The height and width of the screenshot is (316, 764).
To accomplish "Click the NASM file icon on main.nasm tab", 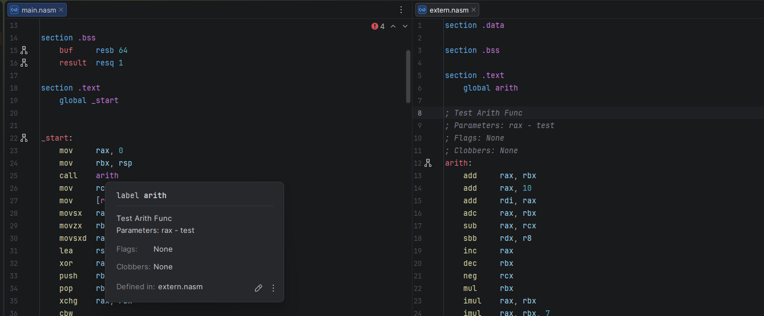I will pyautogui.click(x=14, y=10).
